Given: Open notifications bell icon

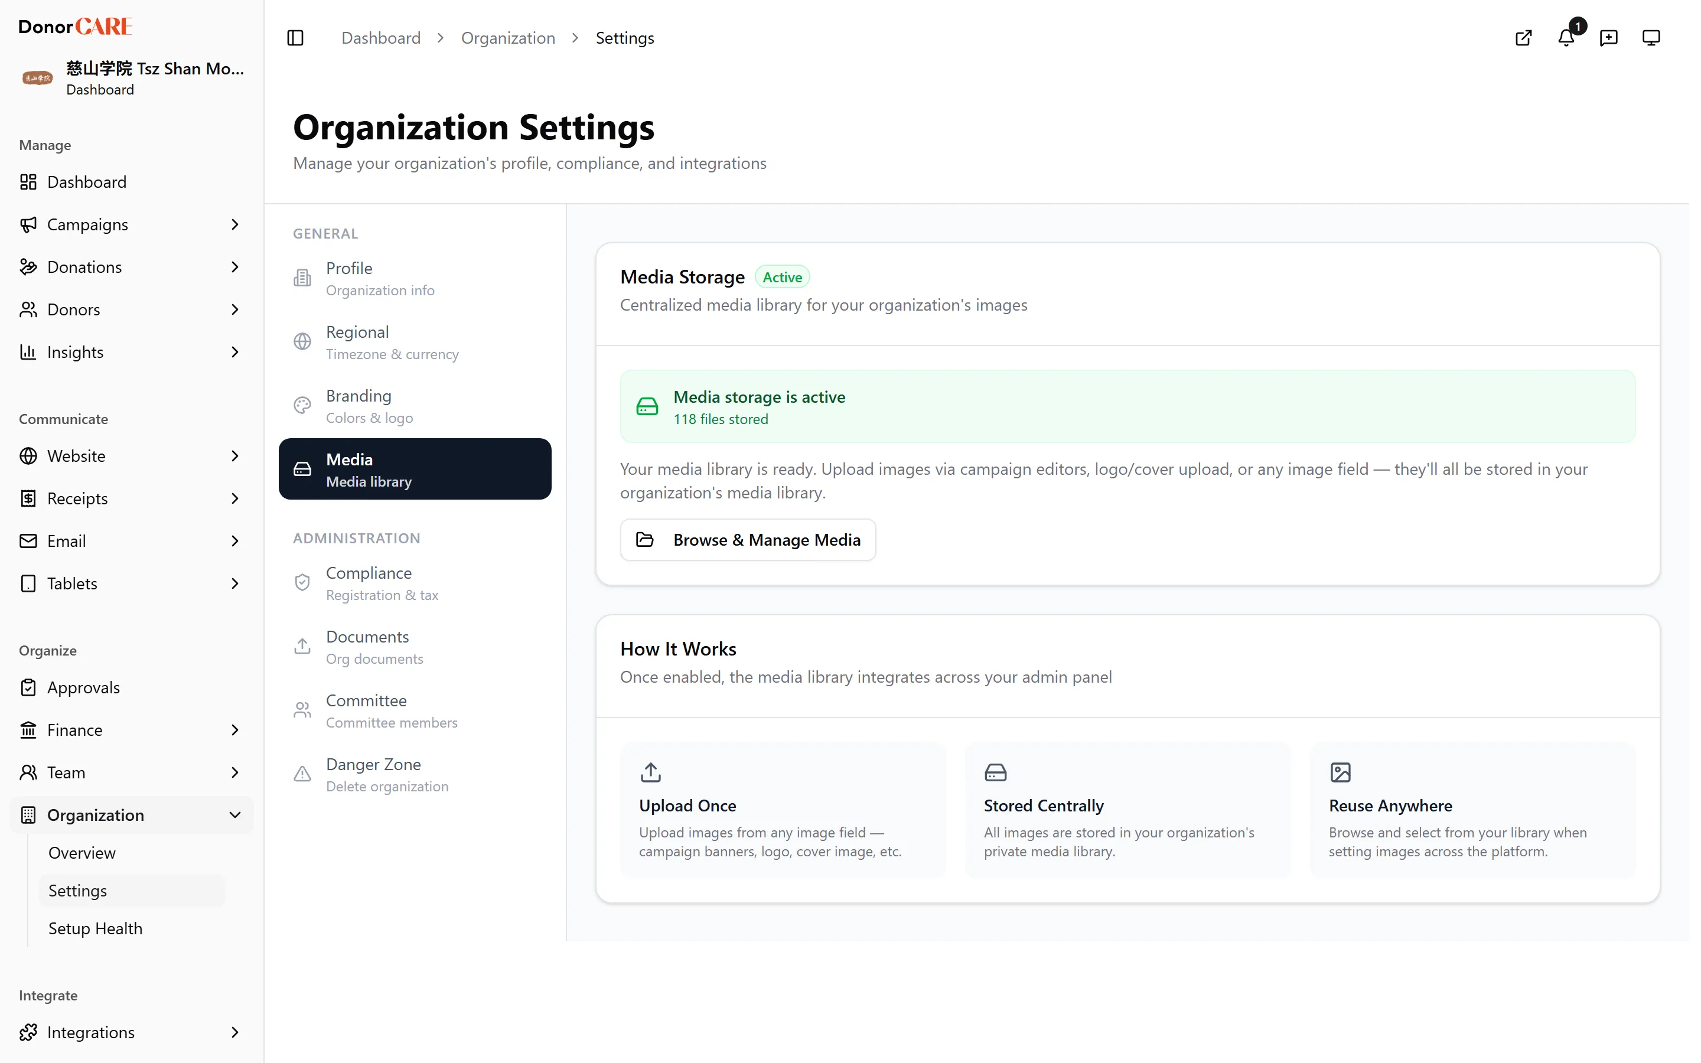Looking at the screenshot, I should [x=1566, y=38].
